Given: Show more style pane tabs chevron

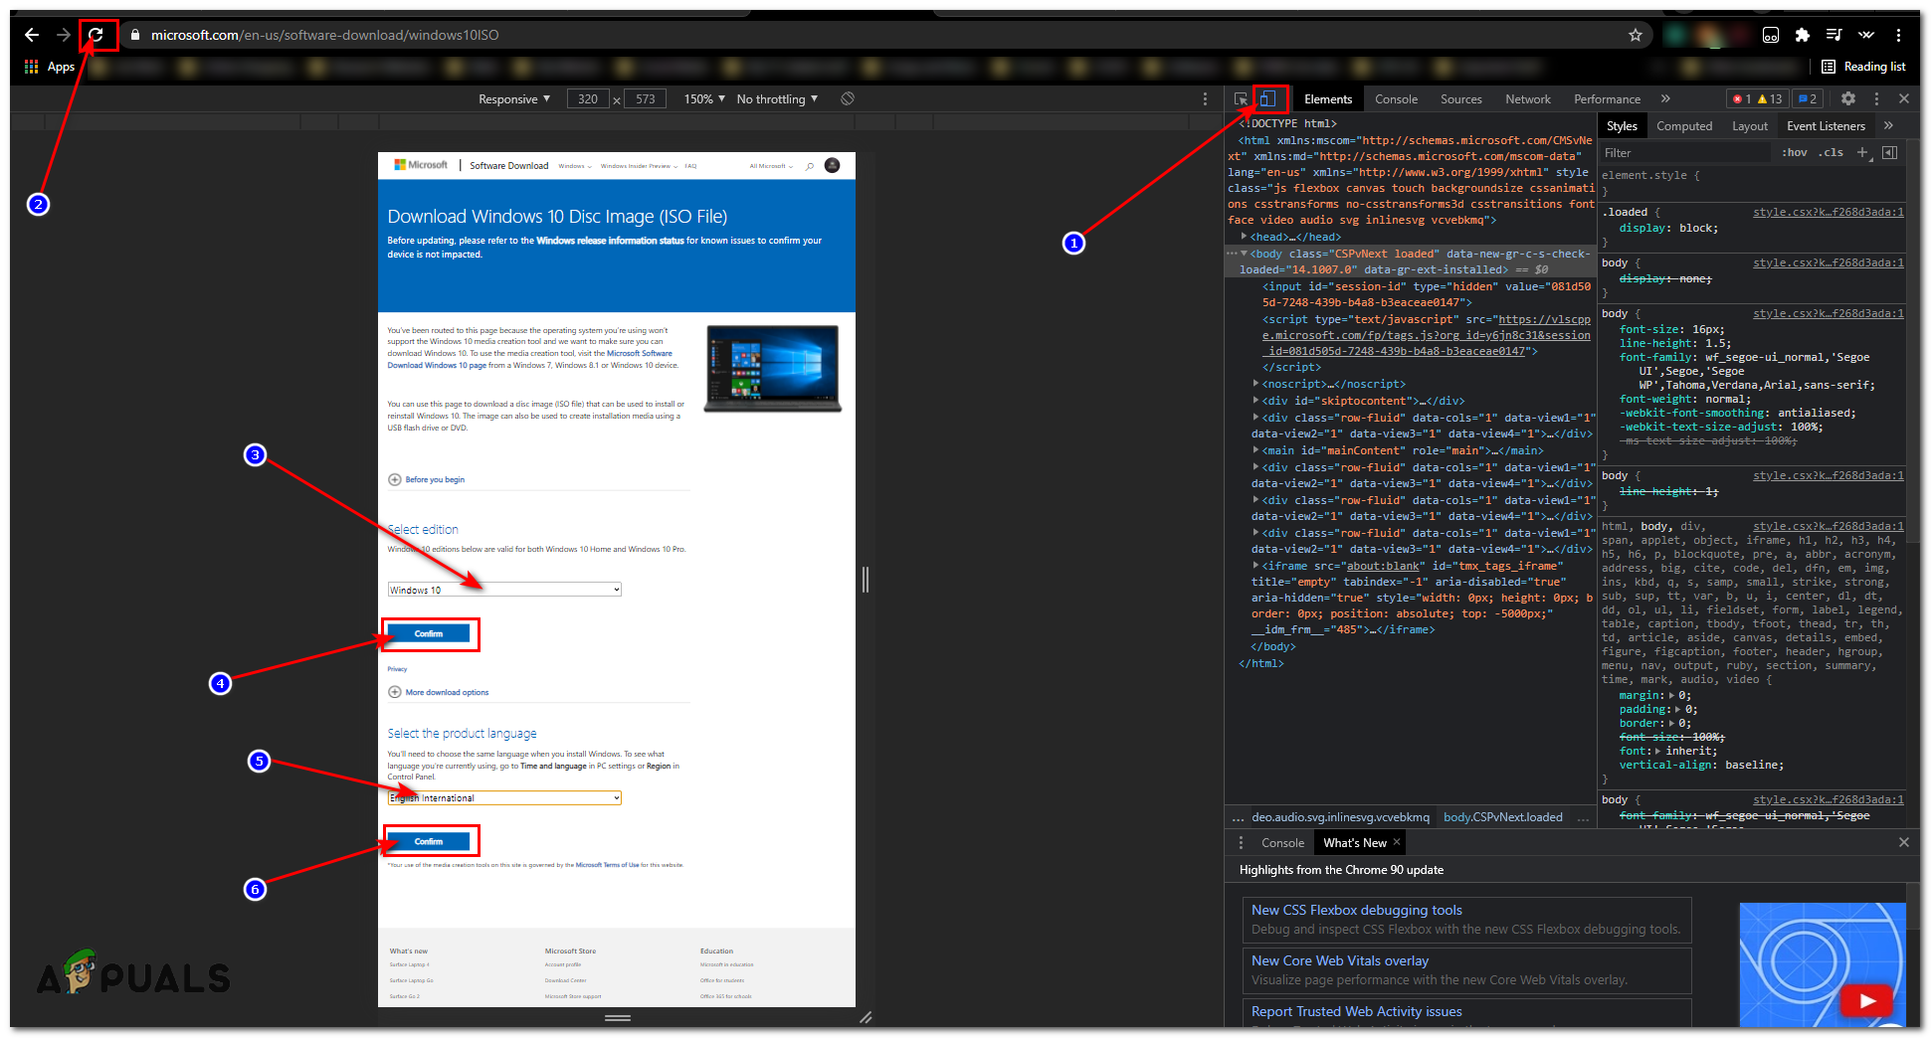Looking at the screenshot, I should pos(1888,125).
